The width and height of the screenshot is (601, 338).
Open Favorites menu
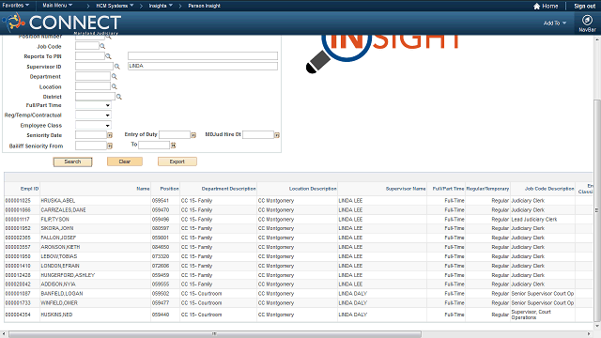coord(16,6)
